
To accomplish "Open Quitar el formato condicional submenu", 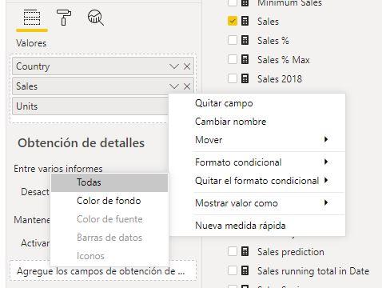I will [257, 181].
